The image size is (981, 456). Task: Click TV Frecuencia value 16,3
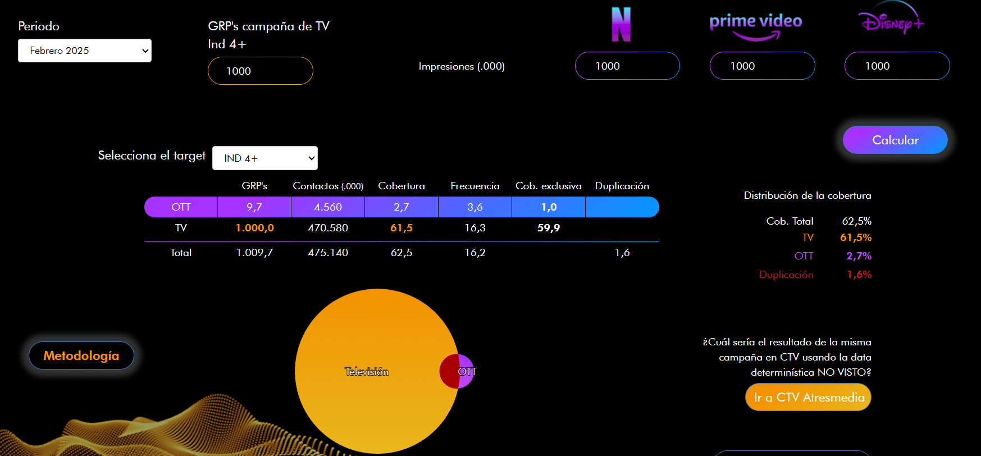point(475,227)
